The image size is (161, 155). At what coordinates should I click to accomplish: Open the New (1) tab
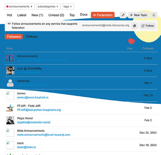(37, 15)
